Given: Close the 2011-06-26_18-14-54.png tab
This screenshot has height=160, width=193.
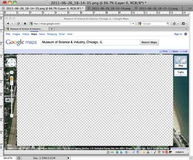Looking at the screenshot, I should (89, 8).
